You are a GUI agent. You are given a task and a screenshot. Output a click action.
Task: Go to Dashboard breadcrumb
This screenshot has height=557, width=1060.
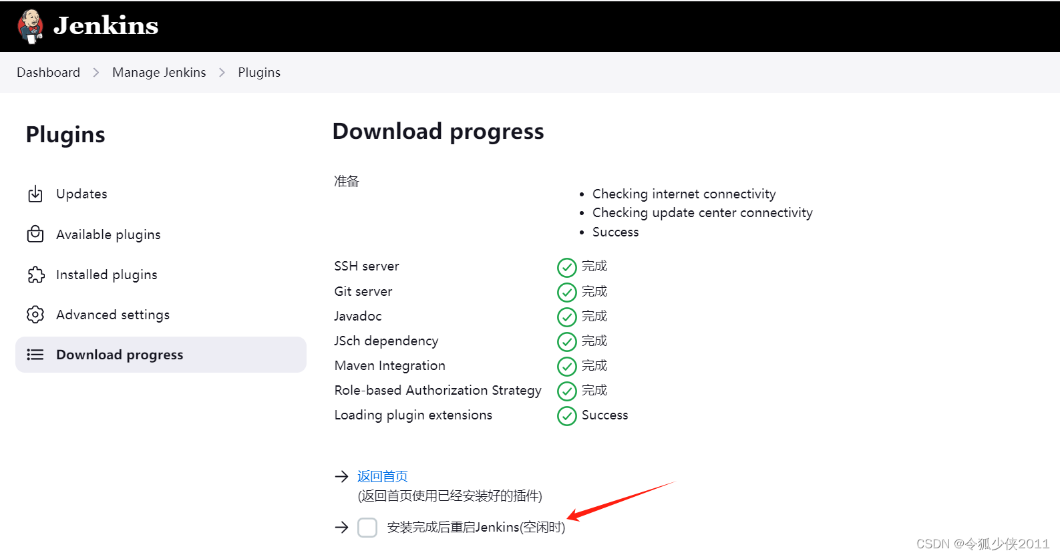tap(48, 72)
